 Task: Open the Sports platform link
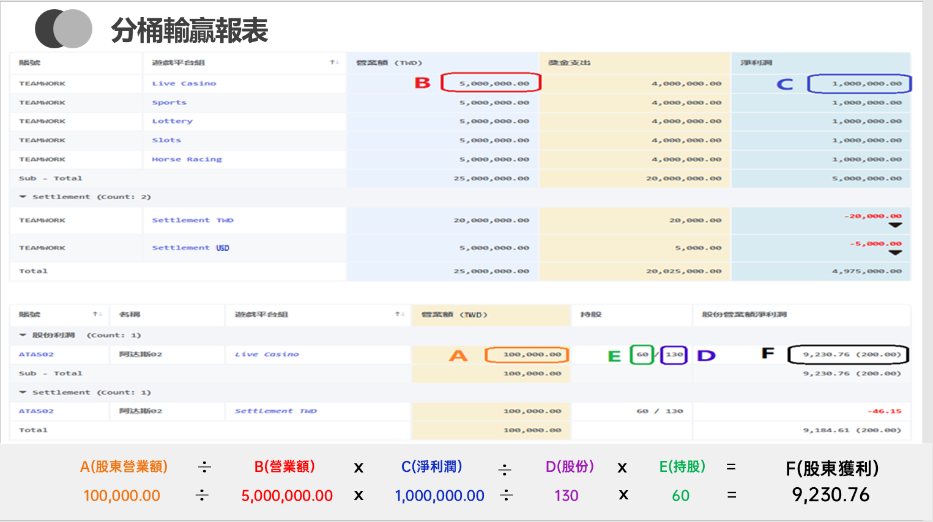[169, 103]
